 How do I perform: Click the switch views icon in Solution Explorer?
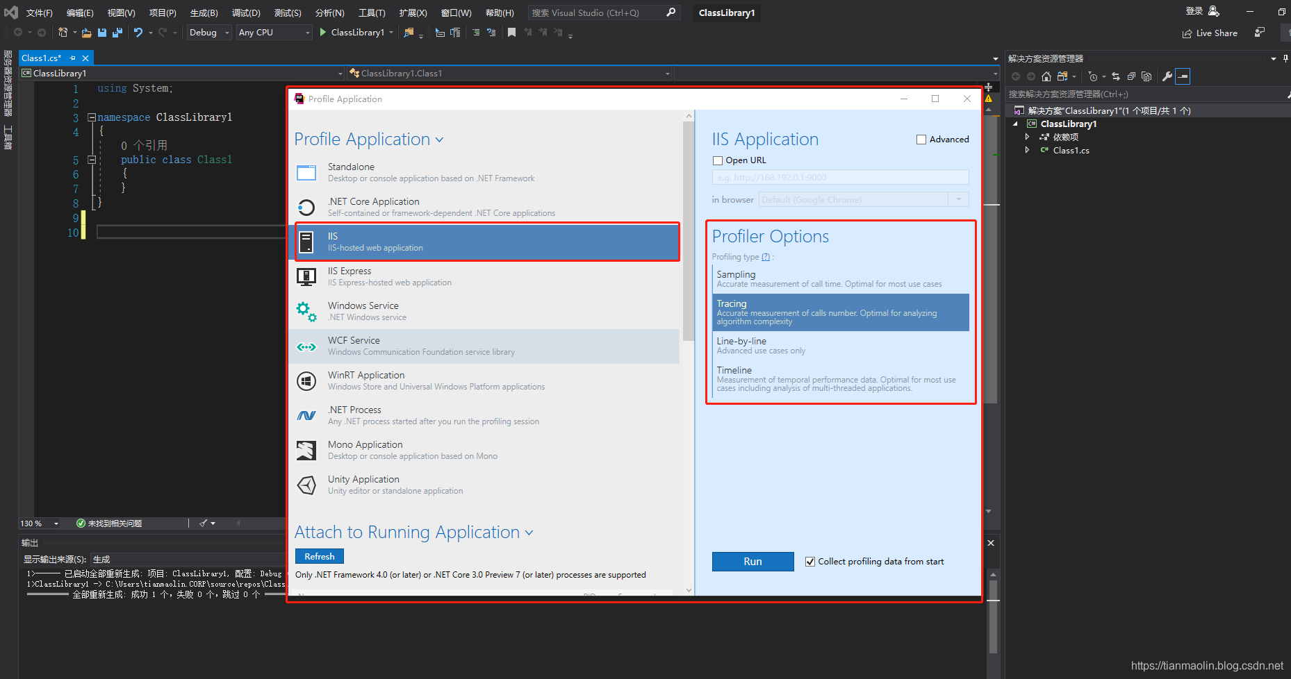1062,76
